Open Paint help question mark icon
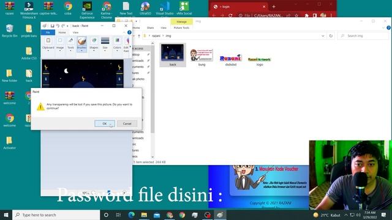This screenshot has height=220, width=392. (x=129, y=32)
